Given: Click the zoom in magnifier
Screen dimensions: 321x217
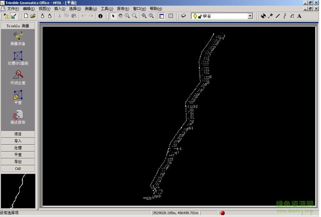Looking at the screenshot, I should [127, 16].
